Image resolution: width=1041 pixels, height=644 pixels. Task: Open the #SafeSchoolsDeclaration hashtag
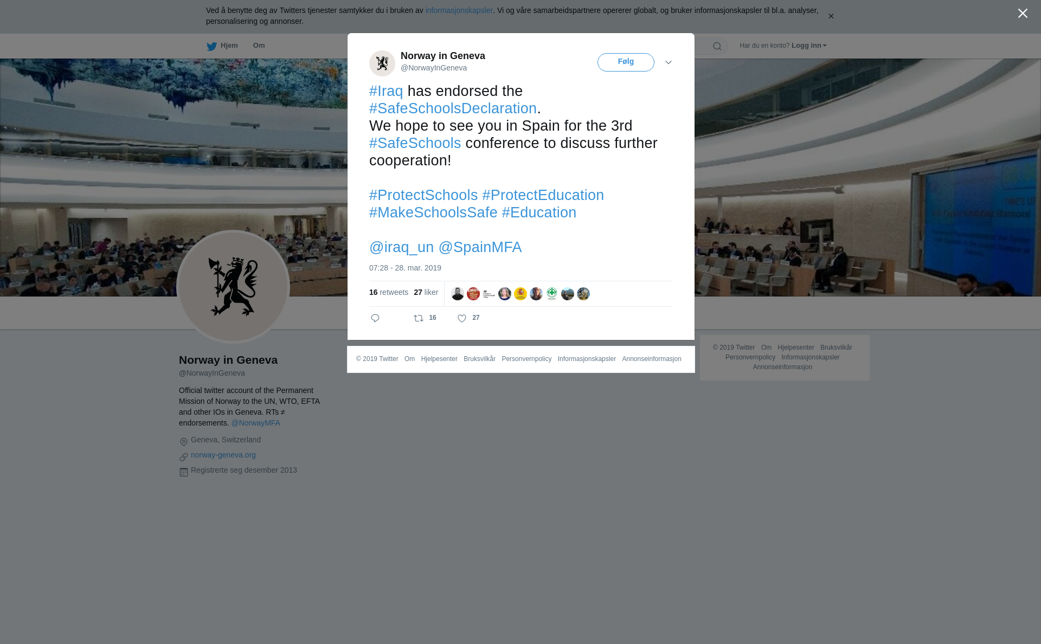(453, 108)
